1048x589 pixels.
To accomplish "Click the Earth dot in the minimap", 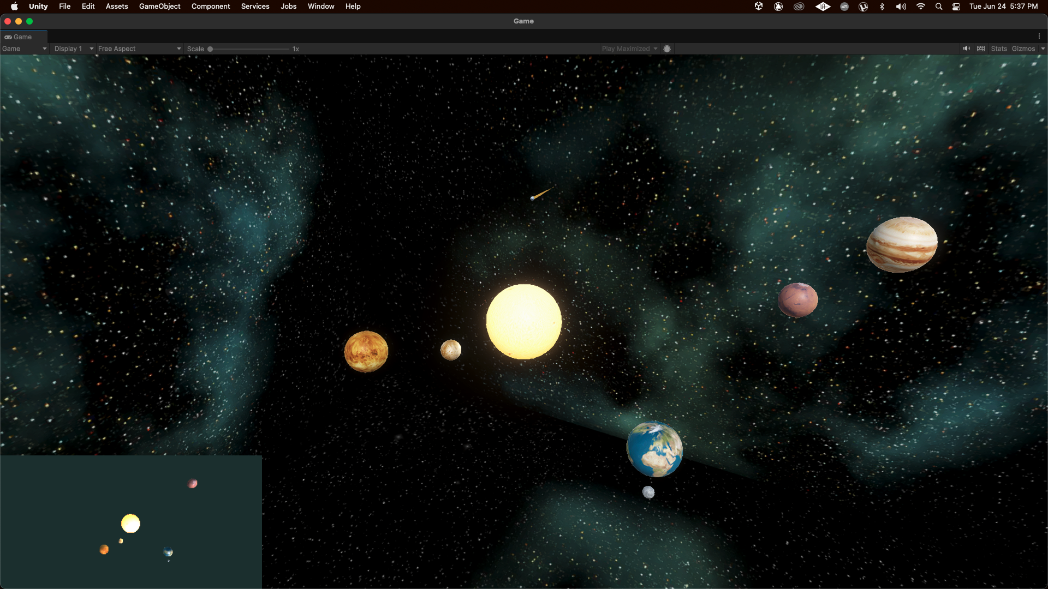I will coord(168,552).
